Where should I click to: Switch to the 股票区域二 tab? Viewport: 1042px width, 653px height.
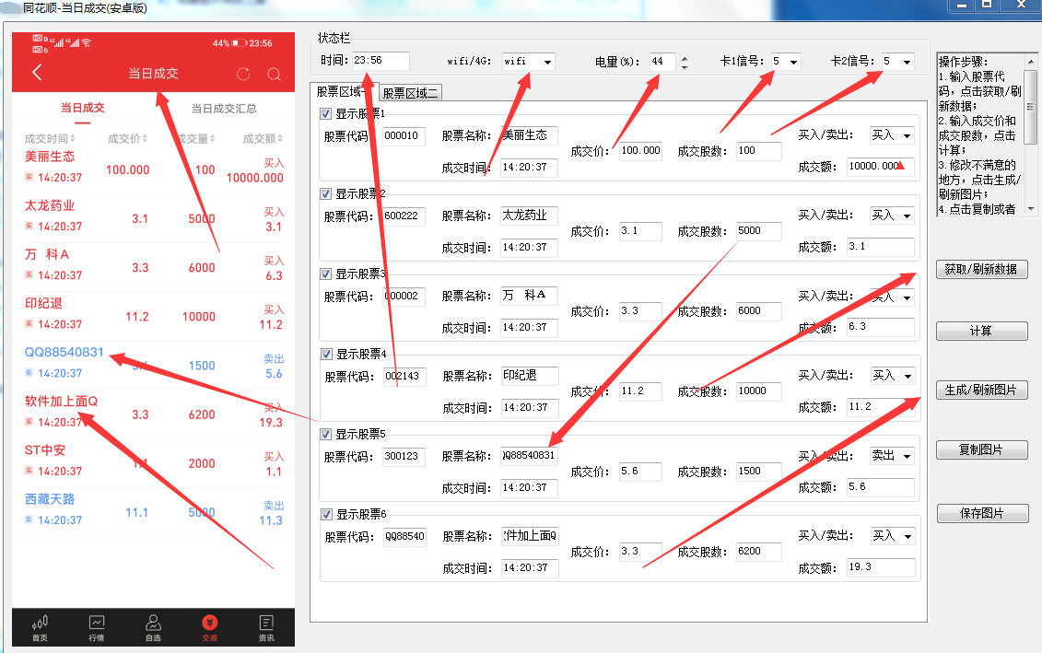point(409,92)
